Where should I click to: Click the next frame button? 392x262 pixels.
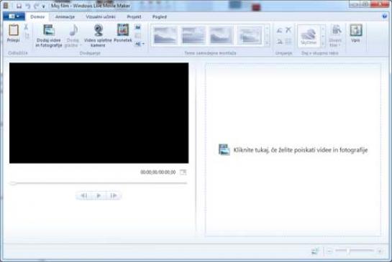[114, 195]
